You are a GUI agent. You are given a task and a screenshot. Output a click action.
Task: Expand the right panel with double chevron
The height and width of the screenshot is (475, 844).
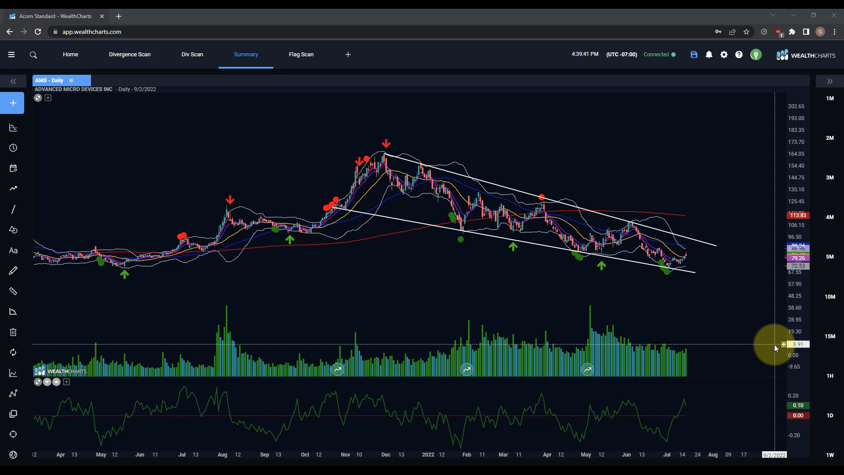tap(829, 81)
